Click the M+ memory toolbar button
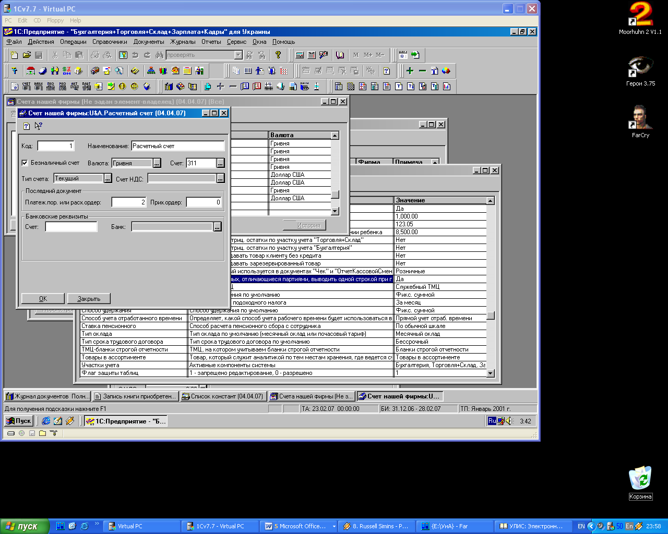 click(368, 55)
